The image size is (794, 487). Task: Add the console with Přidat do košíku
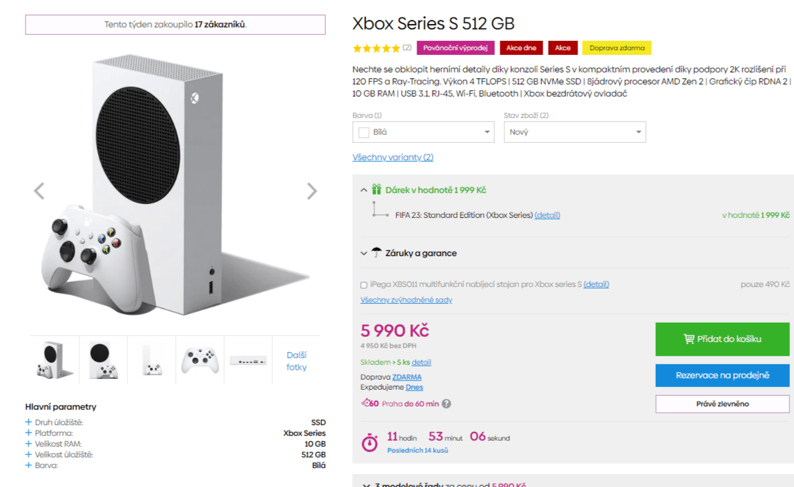[x=722, y=339]
